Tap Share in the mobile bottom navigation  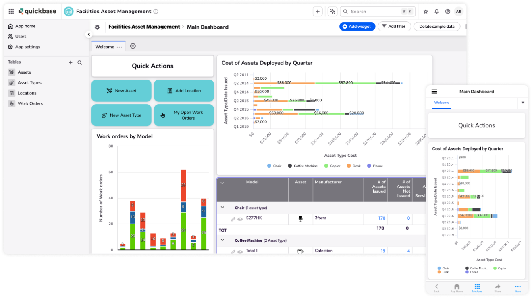pyautogui.click(x=497, y=287)
